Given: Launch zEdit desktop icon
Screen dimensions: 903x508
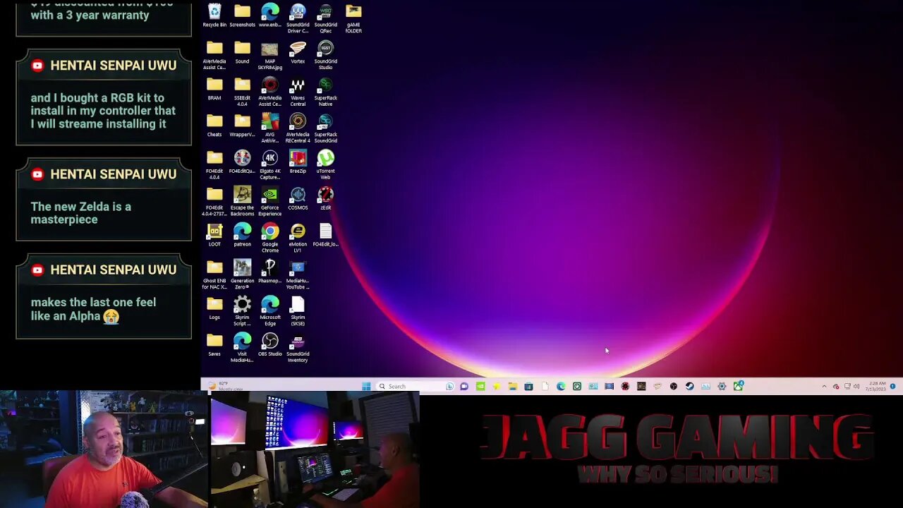Looking at the screenshot, I should coord(325,198).
